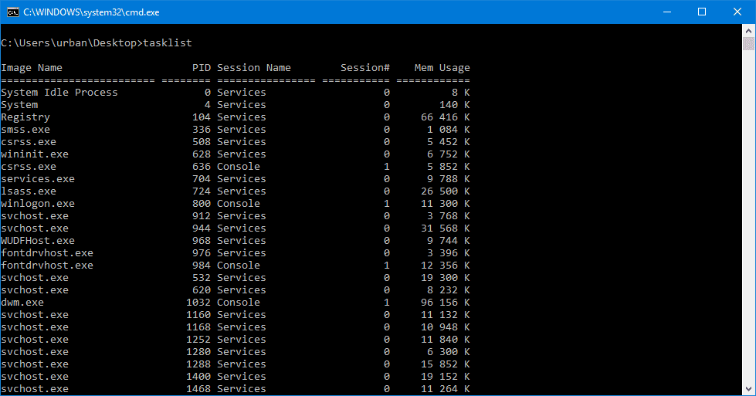Click the 'services.exe' process name
Screen dimensions: 756x396
click(x=38, y=179)
